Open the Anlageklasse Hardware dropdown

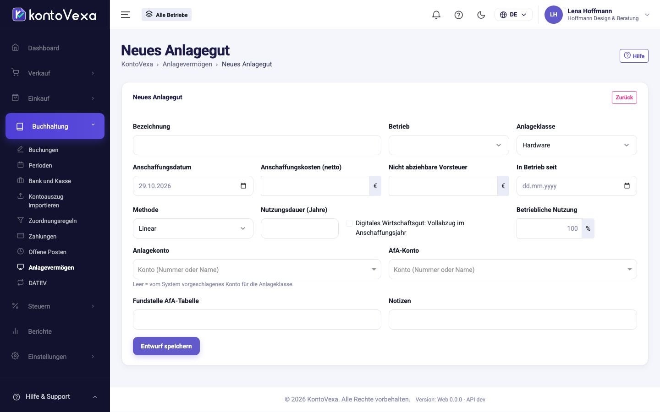(577, 145)
